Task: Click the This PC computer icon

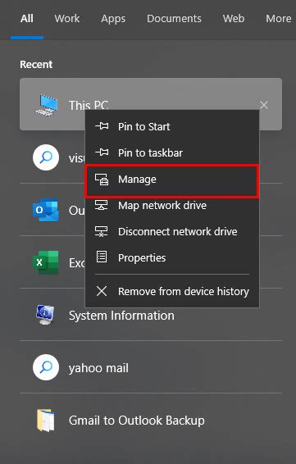Action: pyautogui.click(x=46, y=104)
